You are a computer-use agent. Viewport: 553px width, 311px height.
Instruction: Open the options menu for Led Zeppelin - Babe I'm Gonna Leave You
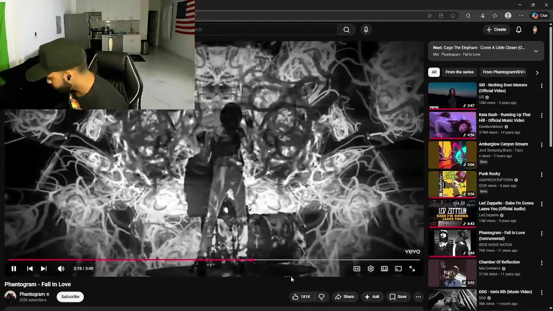(x=542, y=204)
